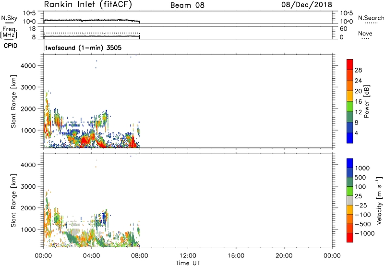
Task: Pick the yellow-orange 16–20 dB Power colorbar segment
Action: click(x=350, y=96)
